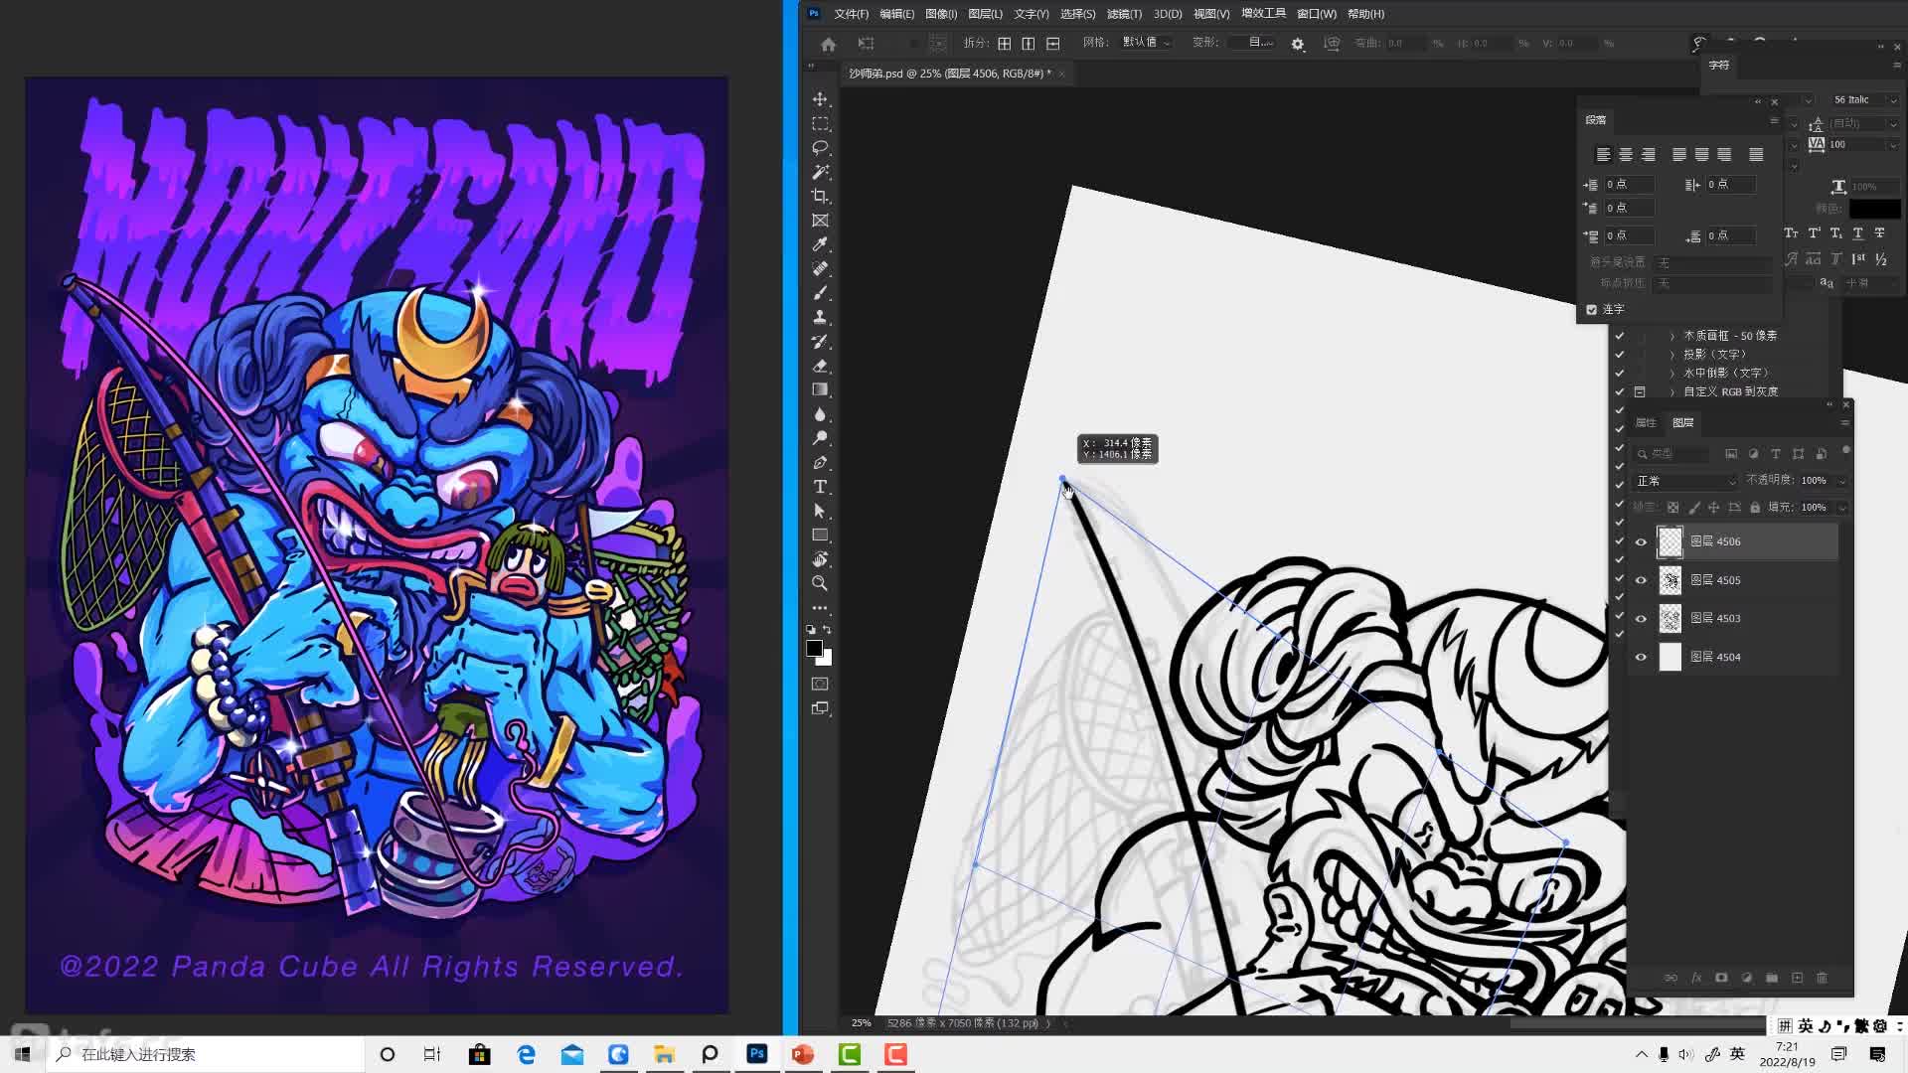Hide layer 图层 4505
Screen dimensions: 1908x1073
1641,580
